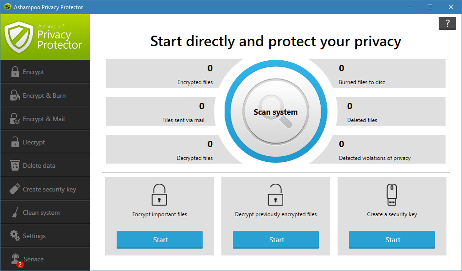Image resolution: width=462 pixels, height=271 pixels.
Task: Select the Decrypt open padlock icon
Action: click(16, 142)
